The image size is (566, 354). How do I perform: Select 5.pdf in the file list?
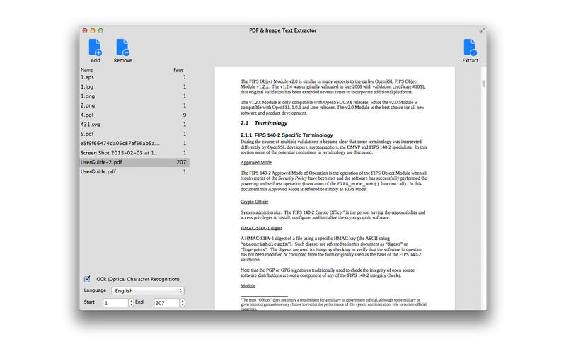coord(134,134)
